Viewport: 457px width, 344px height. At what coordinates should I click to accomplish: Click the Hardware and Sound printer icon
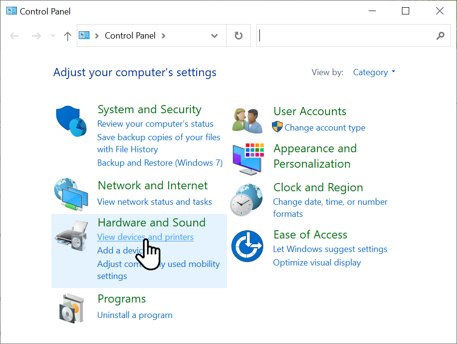coord(71,235)
